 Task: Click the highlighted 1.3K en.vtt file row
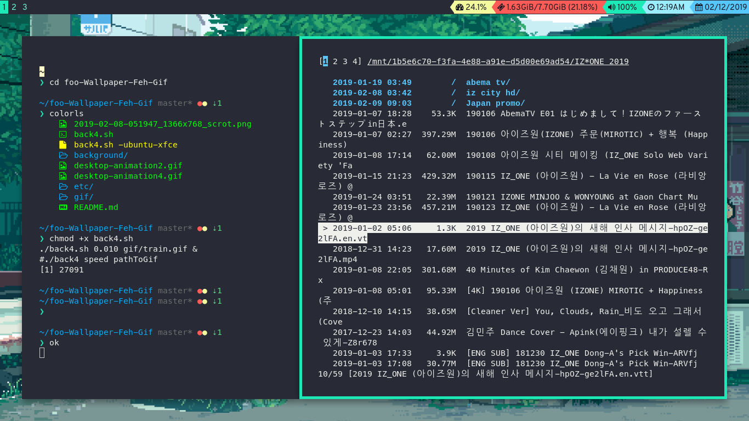(513, 234)
